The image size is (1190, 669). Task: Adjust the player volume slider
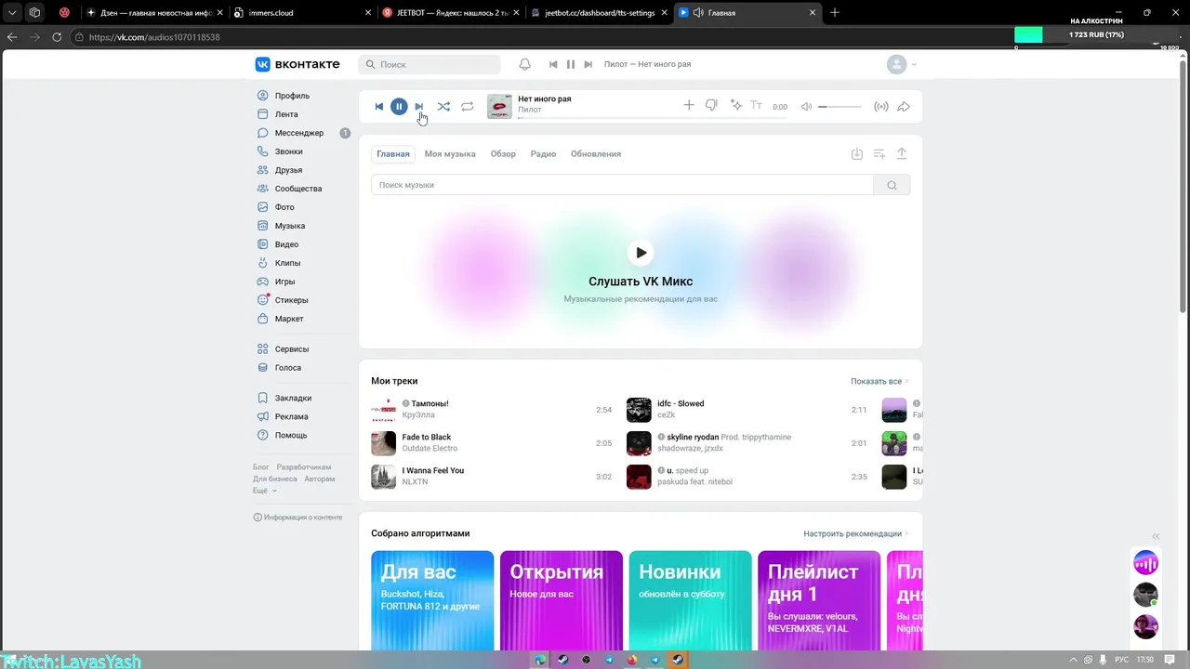pyautogui.click(x=840, y=107)
